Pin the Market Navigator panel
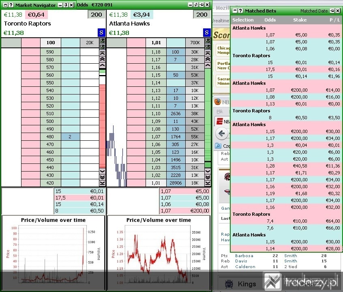The width and height of the screenshot is (343, 292). 66,5
